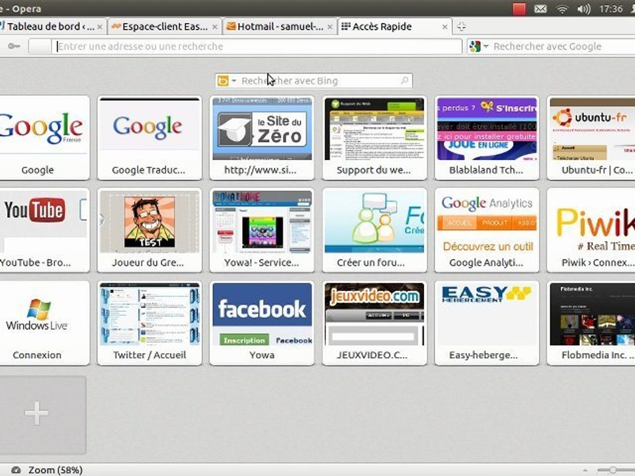635x476 pixels.
Task: Open a new tab with plus icon
Action: pos(461,26)
